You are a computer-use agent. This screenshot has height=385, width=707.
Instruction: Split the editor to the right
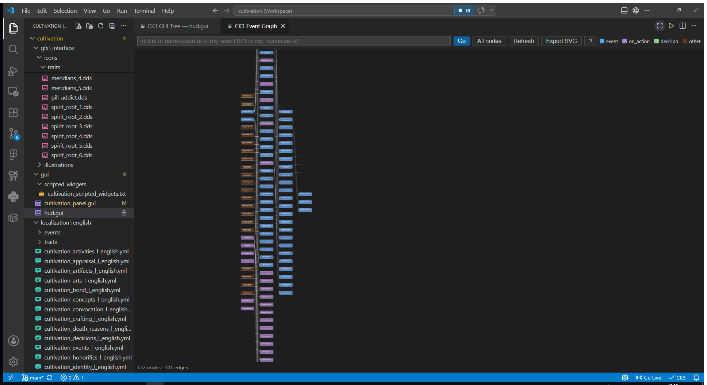point(683,26)
